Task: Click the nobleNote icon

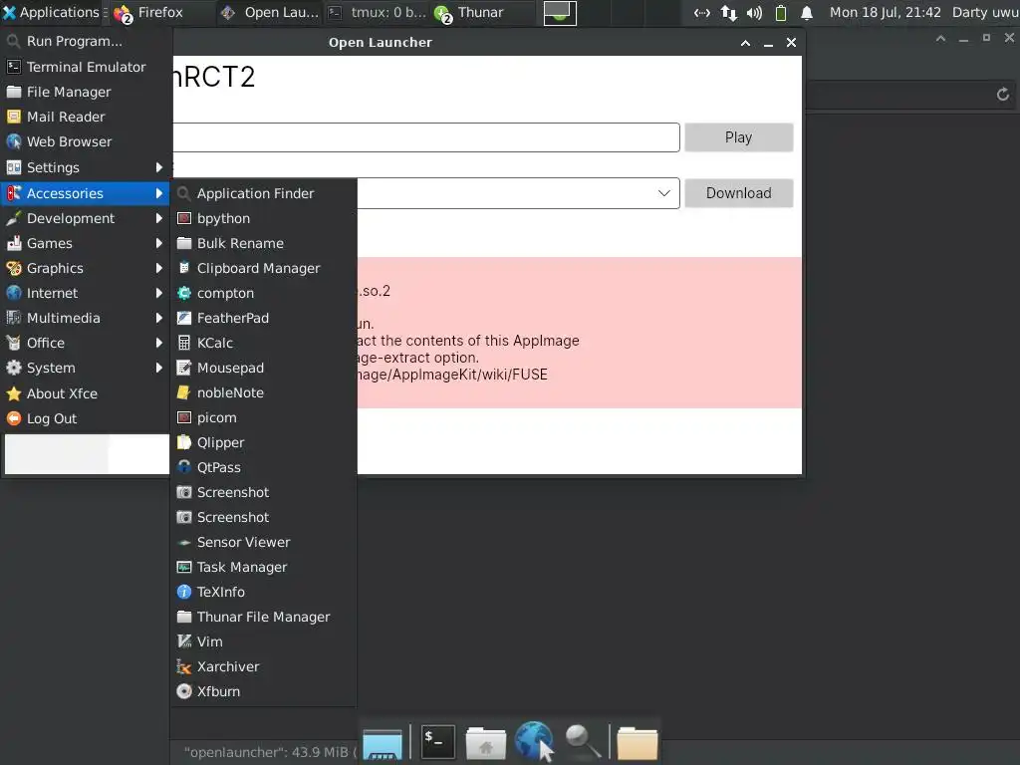Action: [x=184, y=392]
